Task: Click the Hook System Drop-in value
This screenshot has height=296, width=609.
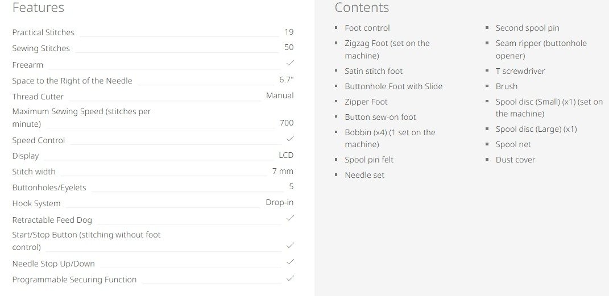Action: [x=279, y=202]
